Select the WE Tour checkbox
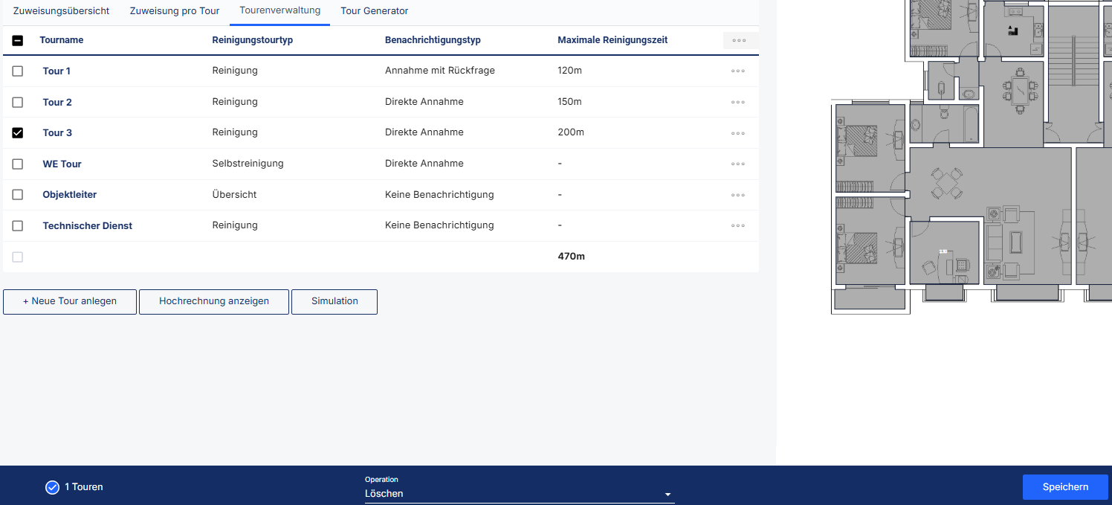Image resolution: width=1112 pixels, height=505 pixels. [x=18, y=164]
